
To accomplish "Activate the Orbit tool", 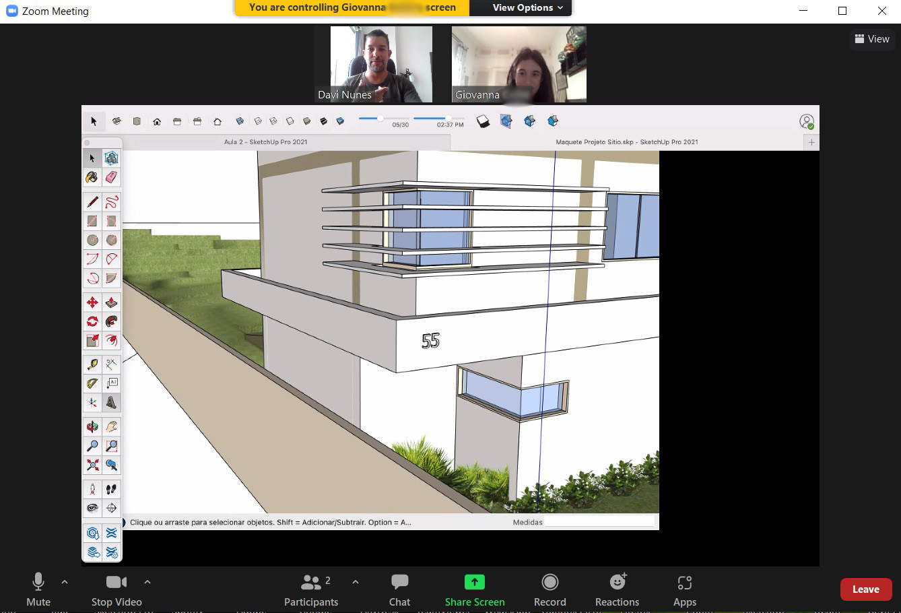I will tap(91, 426).
